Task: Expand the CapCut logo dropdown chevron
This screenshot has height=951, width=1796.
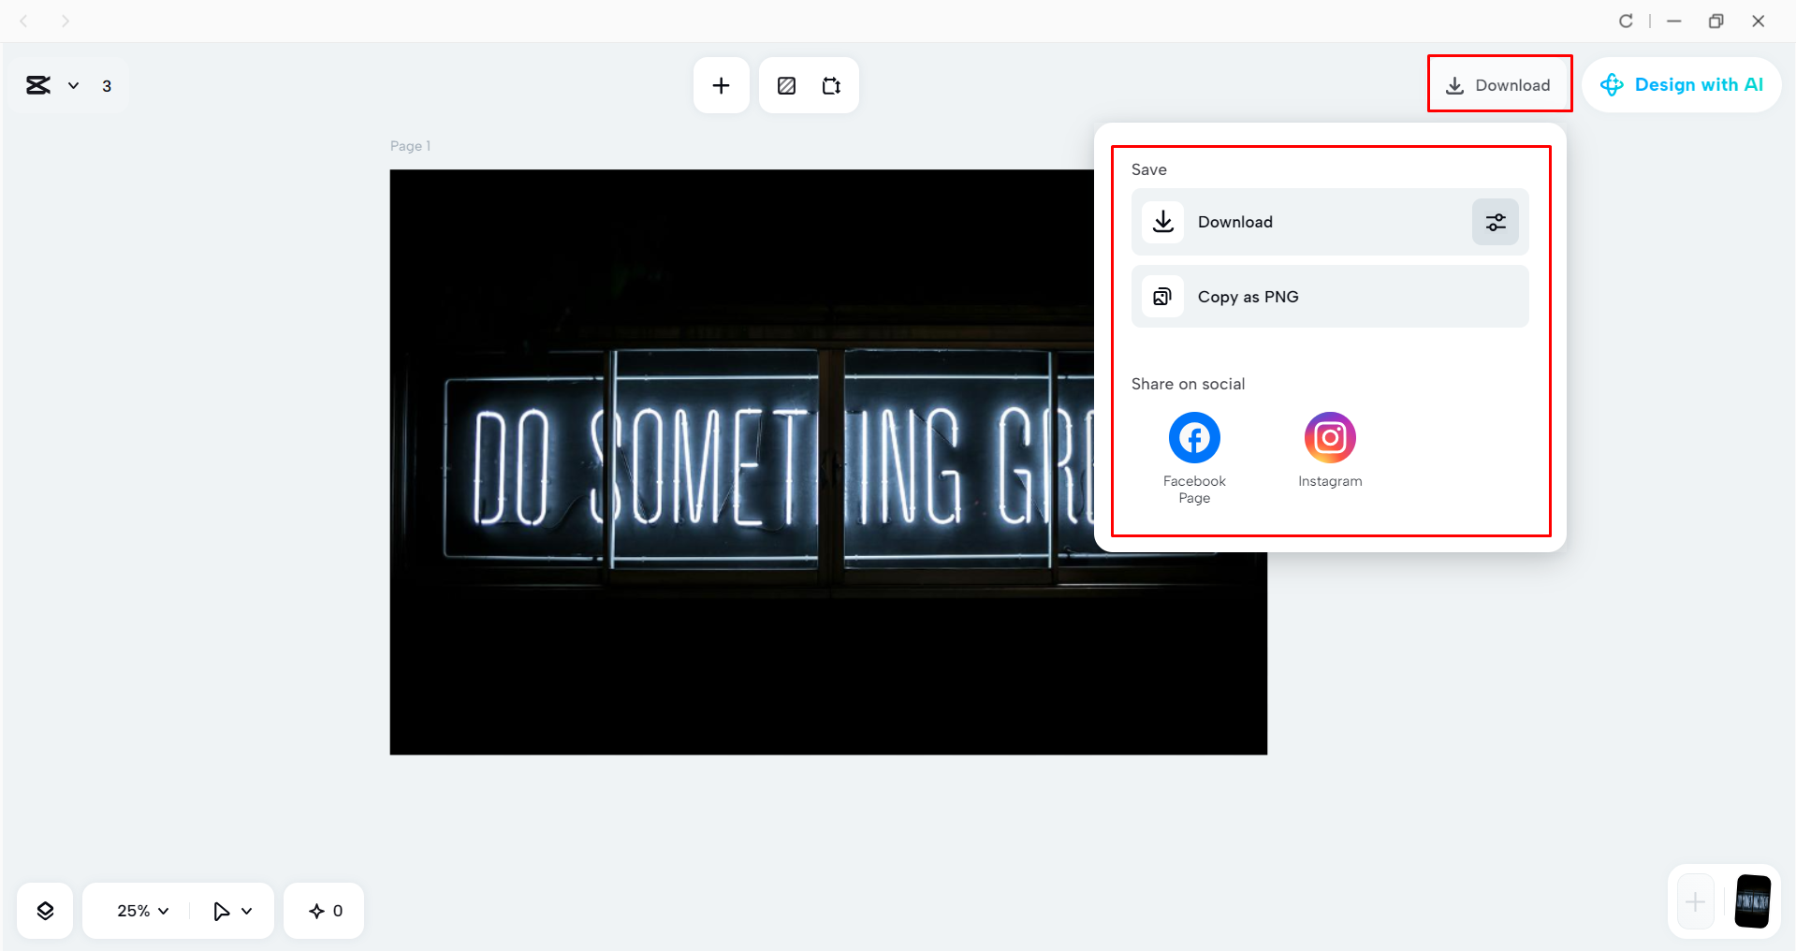Action: pyautogui.click(x=74, y=85)
